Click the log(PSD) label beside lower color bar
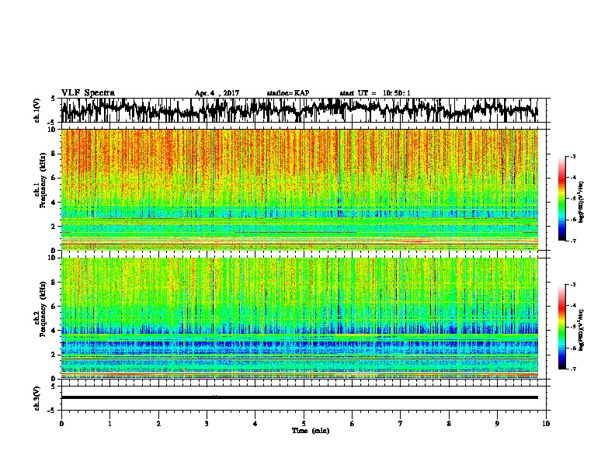The height and width of the screenshot is (475, 615). click(582, 330)
